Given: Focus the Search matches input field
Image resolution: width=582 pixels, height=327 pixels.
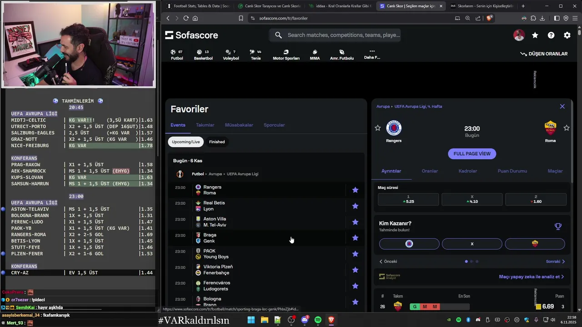Looking at the screenshot, I should [335, 35].
